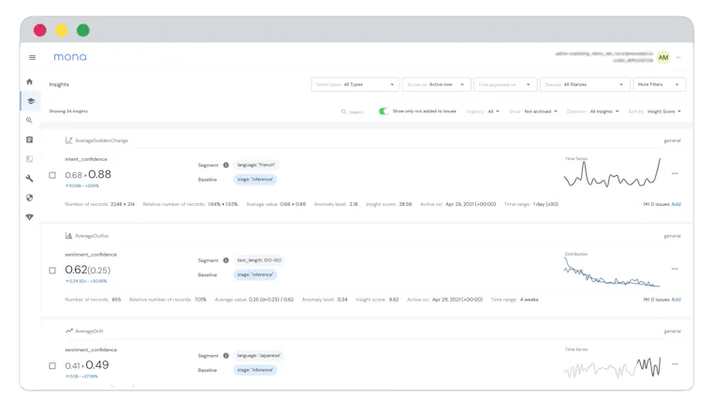The height and width of the screenshot is (412, 713).
Task: Open the clipboard icon in the sidebar
Action: point(30,140)
